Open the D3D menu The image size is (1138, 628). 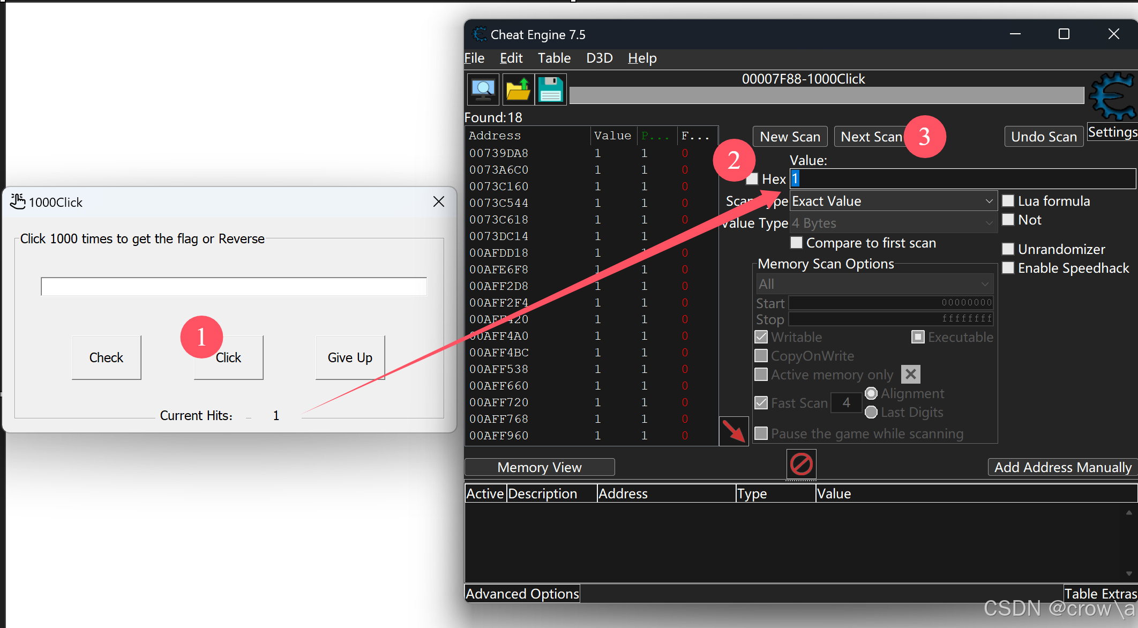pyautogui.click(x=599, y=58)
